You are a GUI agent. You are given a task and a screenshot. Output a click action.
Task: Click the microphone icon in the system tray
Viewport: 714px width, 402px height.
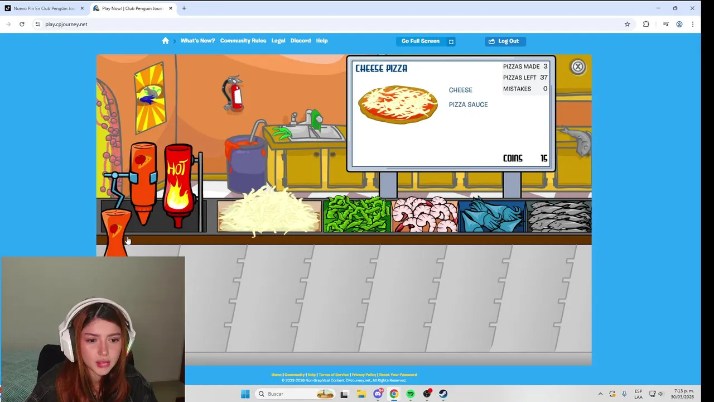(x=624, y=394)
